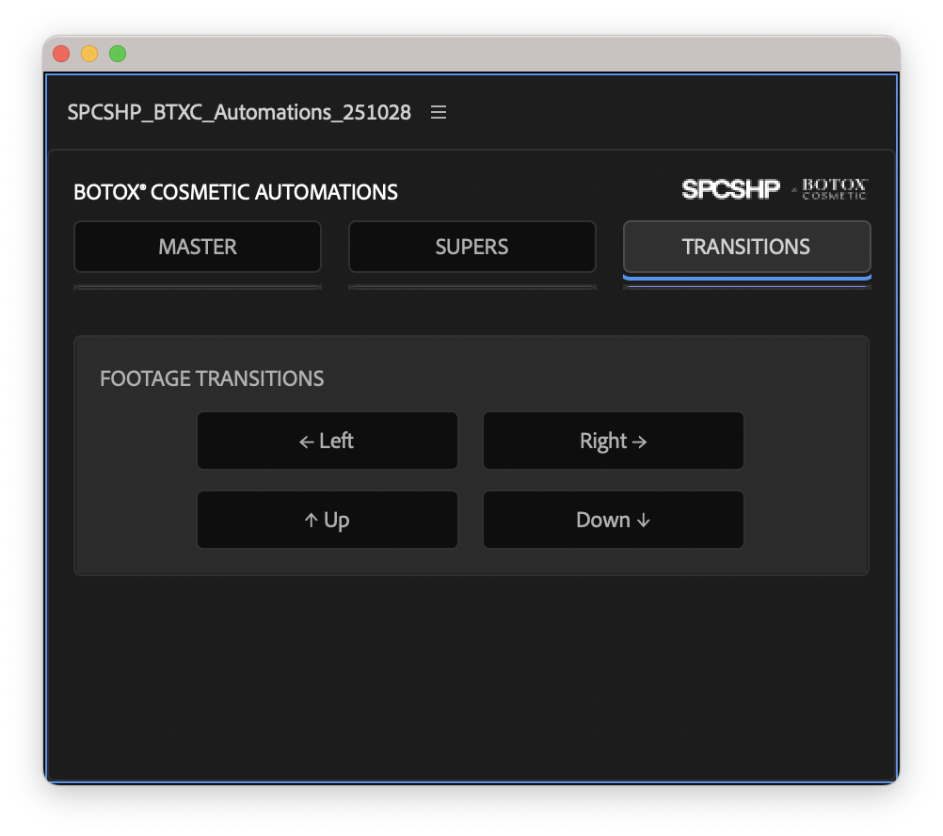The height and width of the screenshot is (836, 943).
Task: Apply the Left footage transition
Action: click(328, 441)
